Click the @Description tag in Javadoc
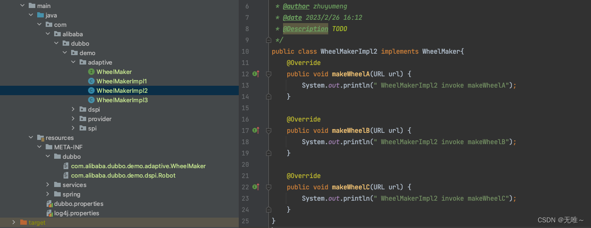Screen dimensions: 591x228 click(306, 29)
